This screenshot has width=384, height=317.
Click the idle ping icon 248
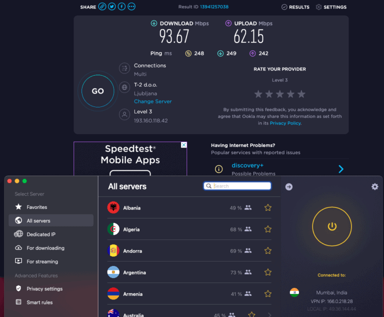[x=188, y=53]
